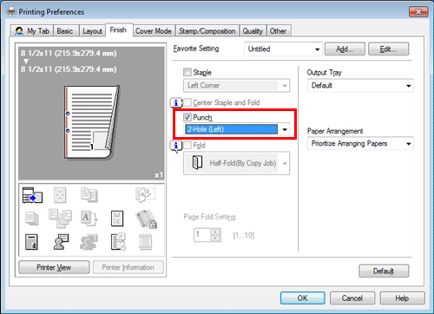Open the Favorite Setting Untitled dropdown

[283, 49]
